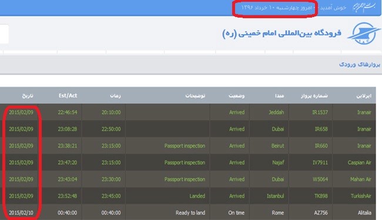382x220 pixels.
Task: Click the Ready to land remark
Action: click(x=190, y=213)
